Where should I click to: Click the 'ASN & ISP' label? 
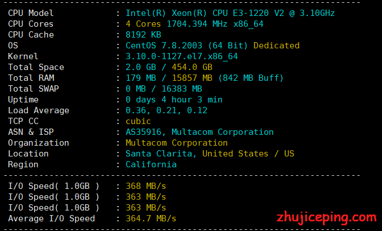coord(31,132)
